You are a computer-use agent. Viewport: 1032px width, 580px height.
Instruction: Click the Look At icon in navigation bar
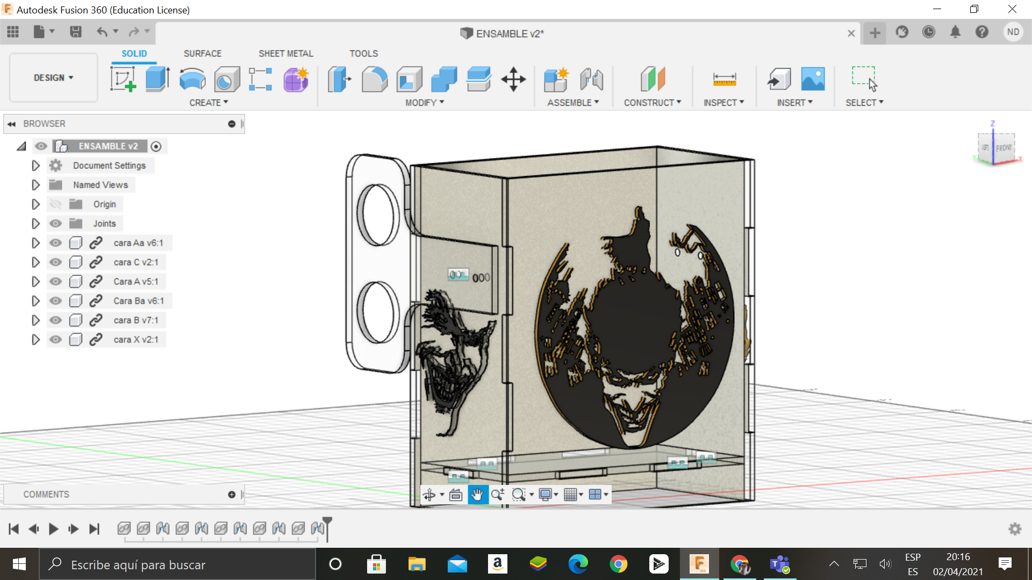point(456,495)
